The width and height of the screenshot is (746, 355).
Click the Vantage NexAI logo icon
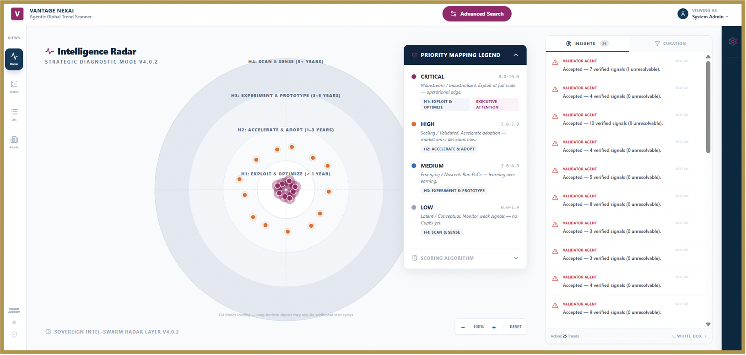[17, 14]
